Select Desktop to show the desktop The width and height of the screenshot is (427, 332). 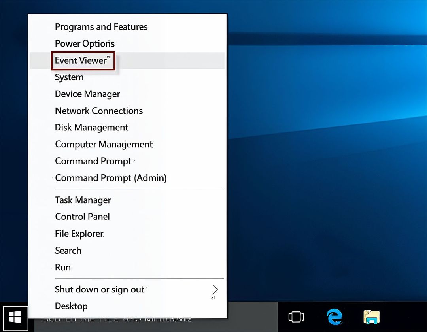(71, 306)
